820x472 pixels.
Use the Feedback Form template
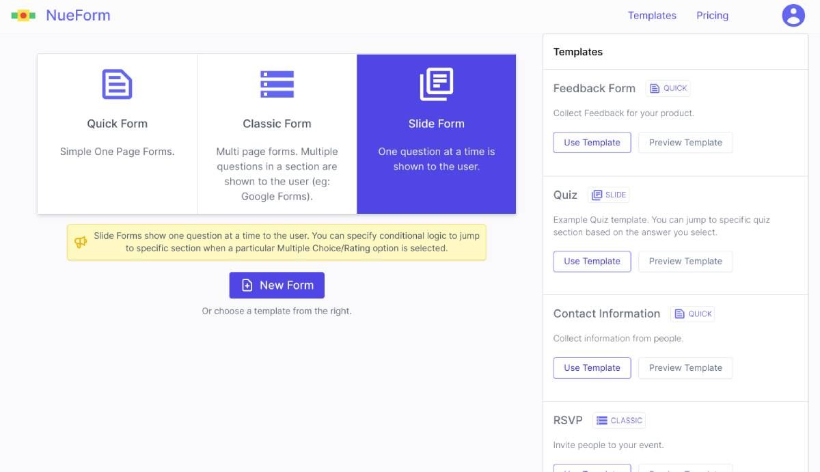pyautogui.click(x=592, y=143)
